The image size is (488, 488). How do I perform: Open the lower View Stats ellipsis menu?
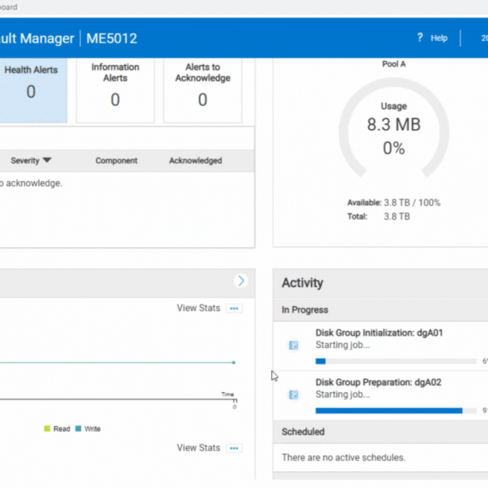pyautogui.click(x=234, y=448)
